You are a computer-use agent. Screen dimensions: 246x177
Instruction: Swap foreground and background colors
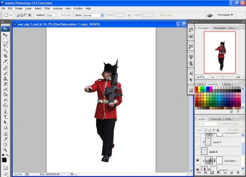(7, 155)
